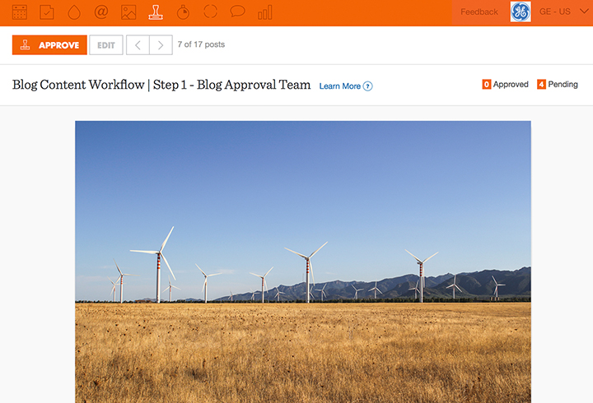Viewport: 593px width, 403px height.
Task: Click the stopwatch timer icon
Action: click(x=183, y=12)
